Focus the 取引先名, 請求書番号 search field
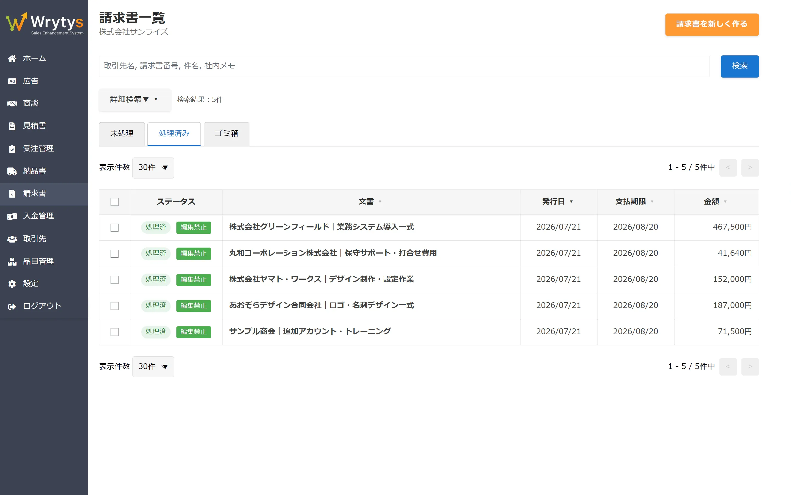792x495 pixels. point(404,66)
